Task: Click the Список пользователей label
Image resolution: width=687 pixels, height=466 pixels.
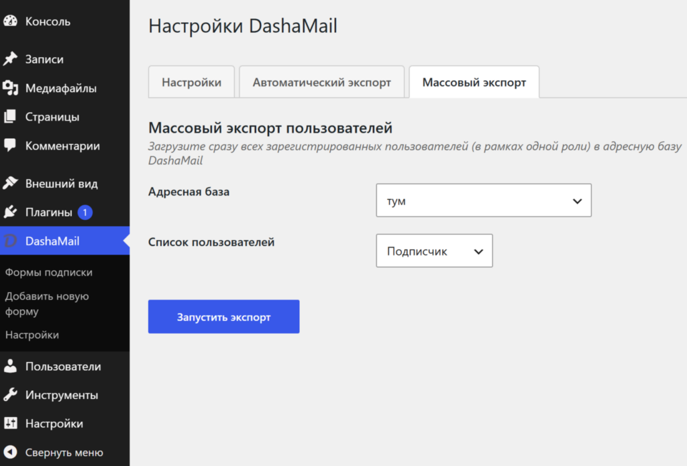Action: click(x=211, y=242)
